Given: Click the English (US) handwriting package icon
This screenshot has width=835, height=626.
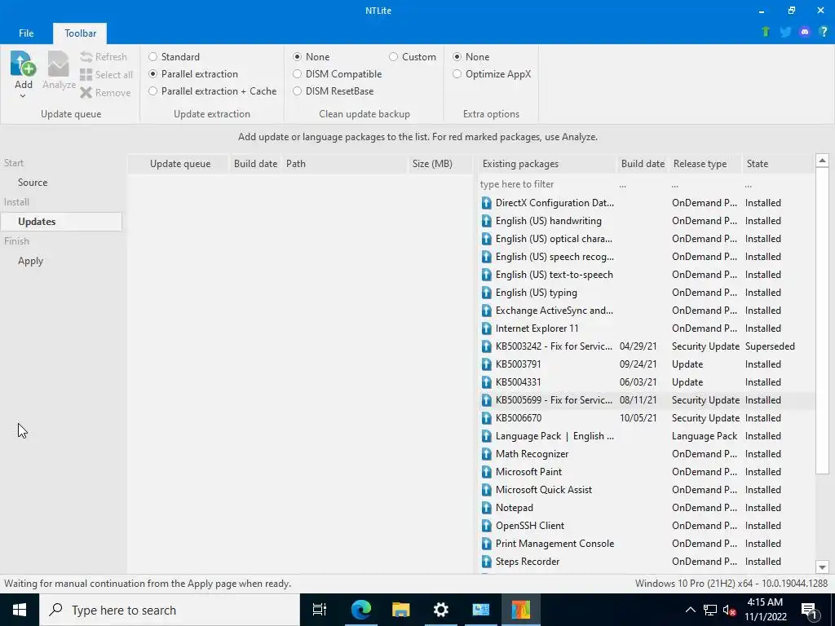Looking at the screenshot, I should pyautogui.click(x=486, y=221).
